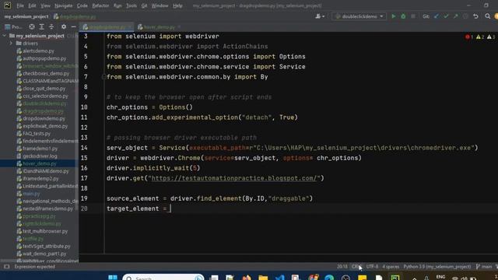Click the CRLF line separator in status bar
This screenshot has width=498, height=280.
[356, 267]
